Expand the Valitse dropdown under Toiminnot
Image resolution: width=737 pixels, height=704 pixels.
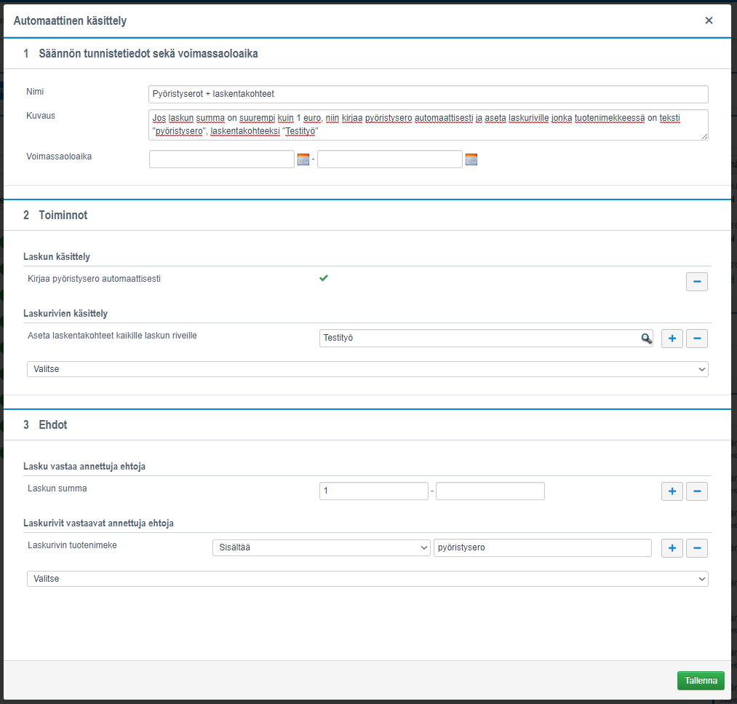(367, 369)
